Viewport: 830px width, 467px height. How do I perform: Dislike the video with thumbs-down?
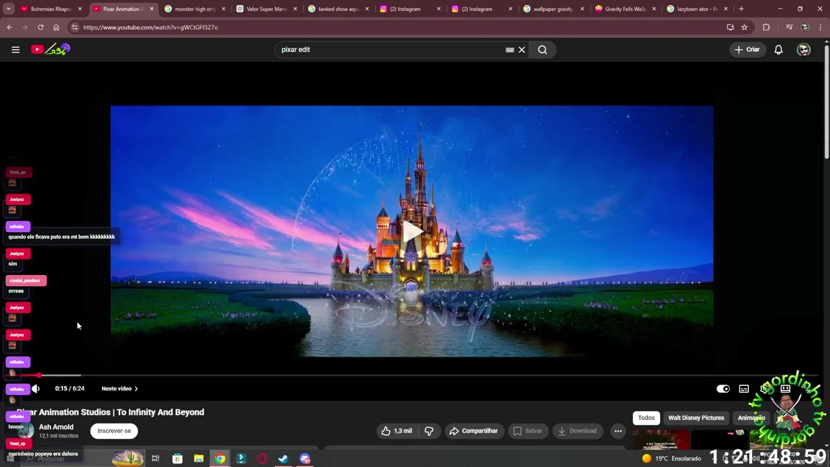pos(429,431)
